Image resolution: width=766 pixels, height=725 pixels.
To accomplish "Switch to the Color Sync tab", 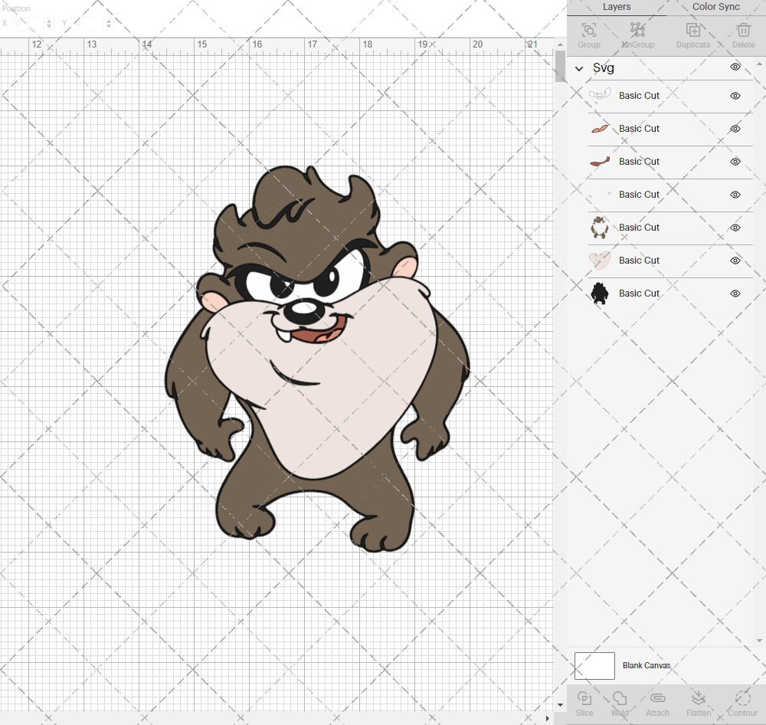I will tap(715, 7).
